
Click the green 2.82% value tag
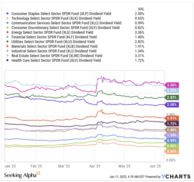172,98
